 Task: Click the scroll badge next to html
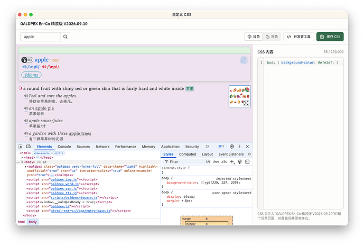[59, 153]
